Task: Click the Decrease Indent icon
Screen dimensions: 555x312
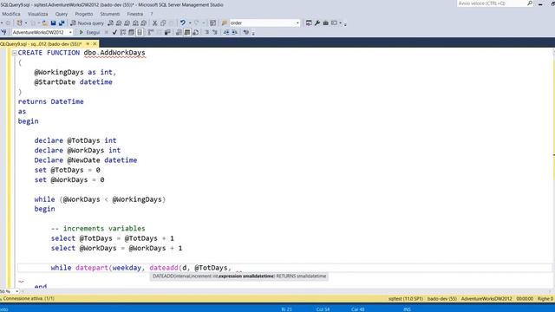Action: point(225,32)
